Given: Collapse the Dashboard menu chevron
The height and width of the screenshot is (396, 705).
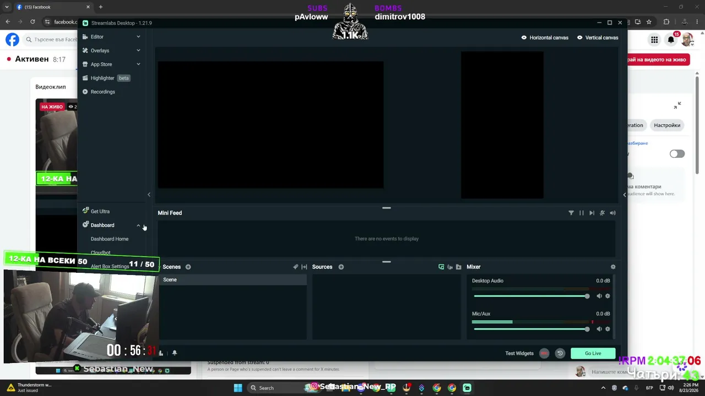Looking at the screenshot, I should coord(138,225).
